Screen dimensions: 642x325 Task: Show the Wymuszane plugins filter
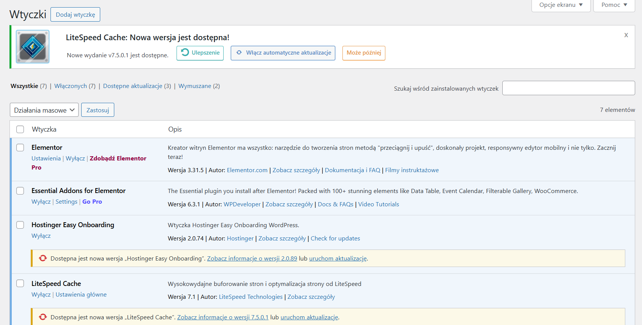199,86
